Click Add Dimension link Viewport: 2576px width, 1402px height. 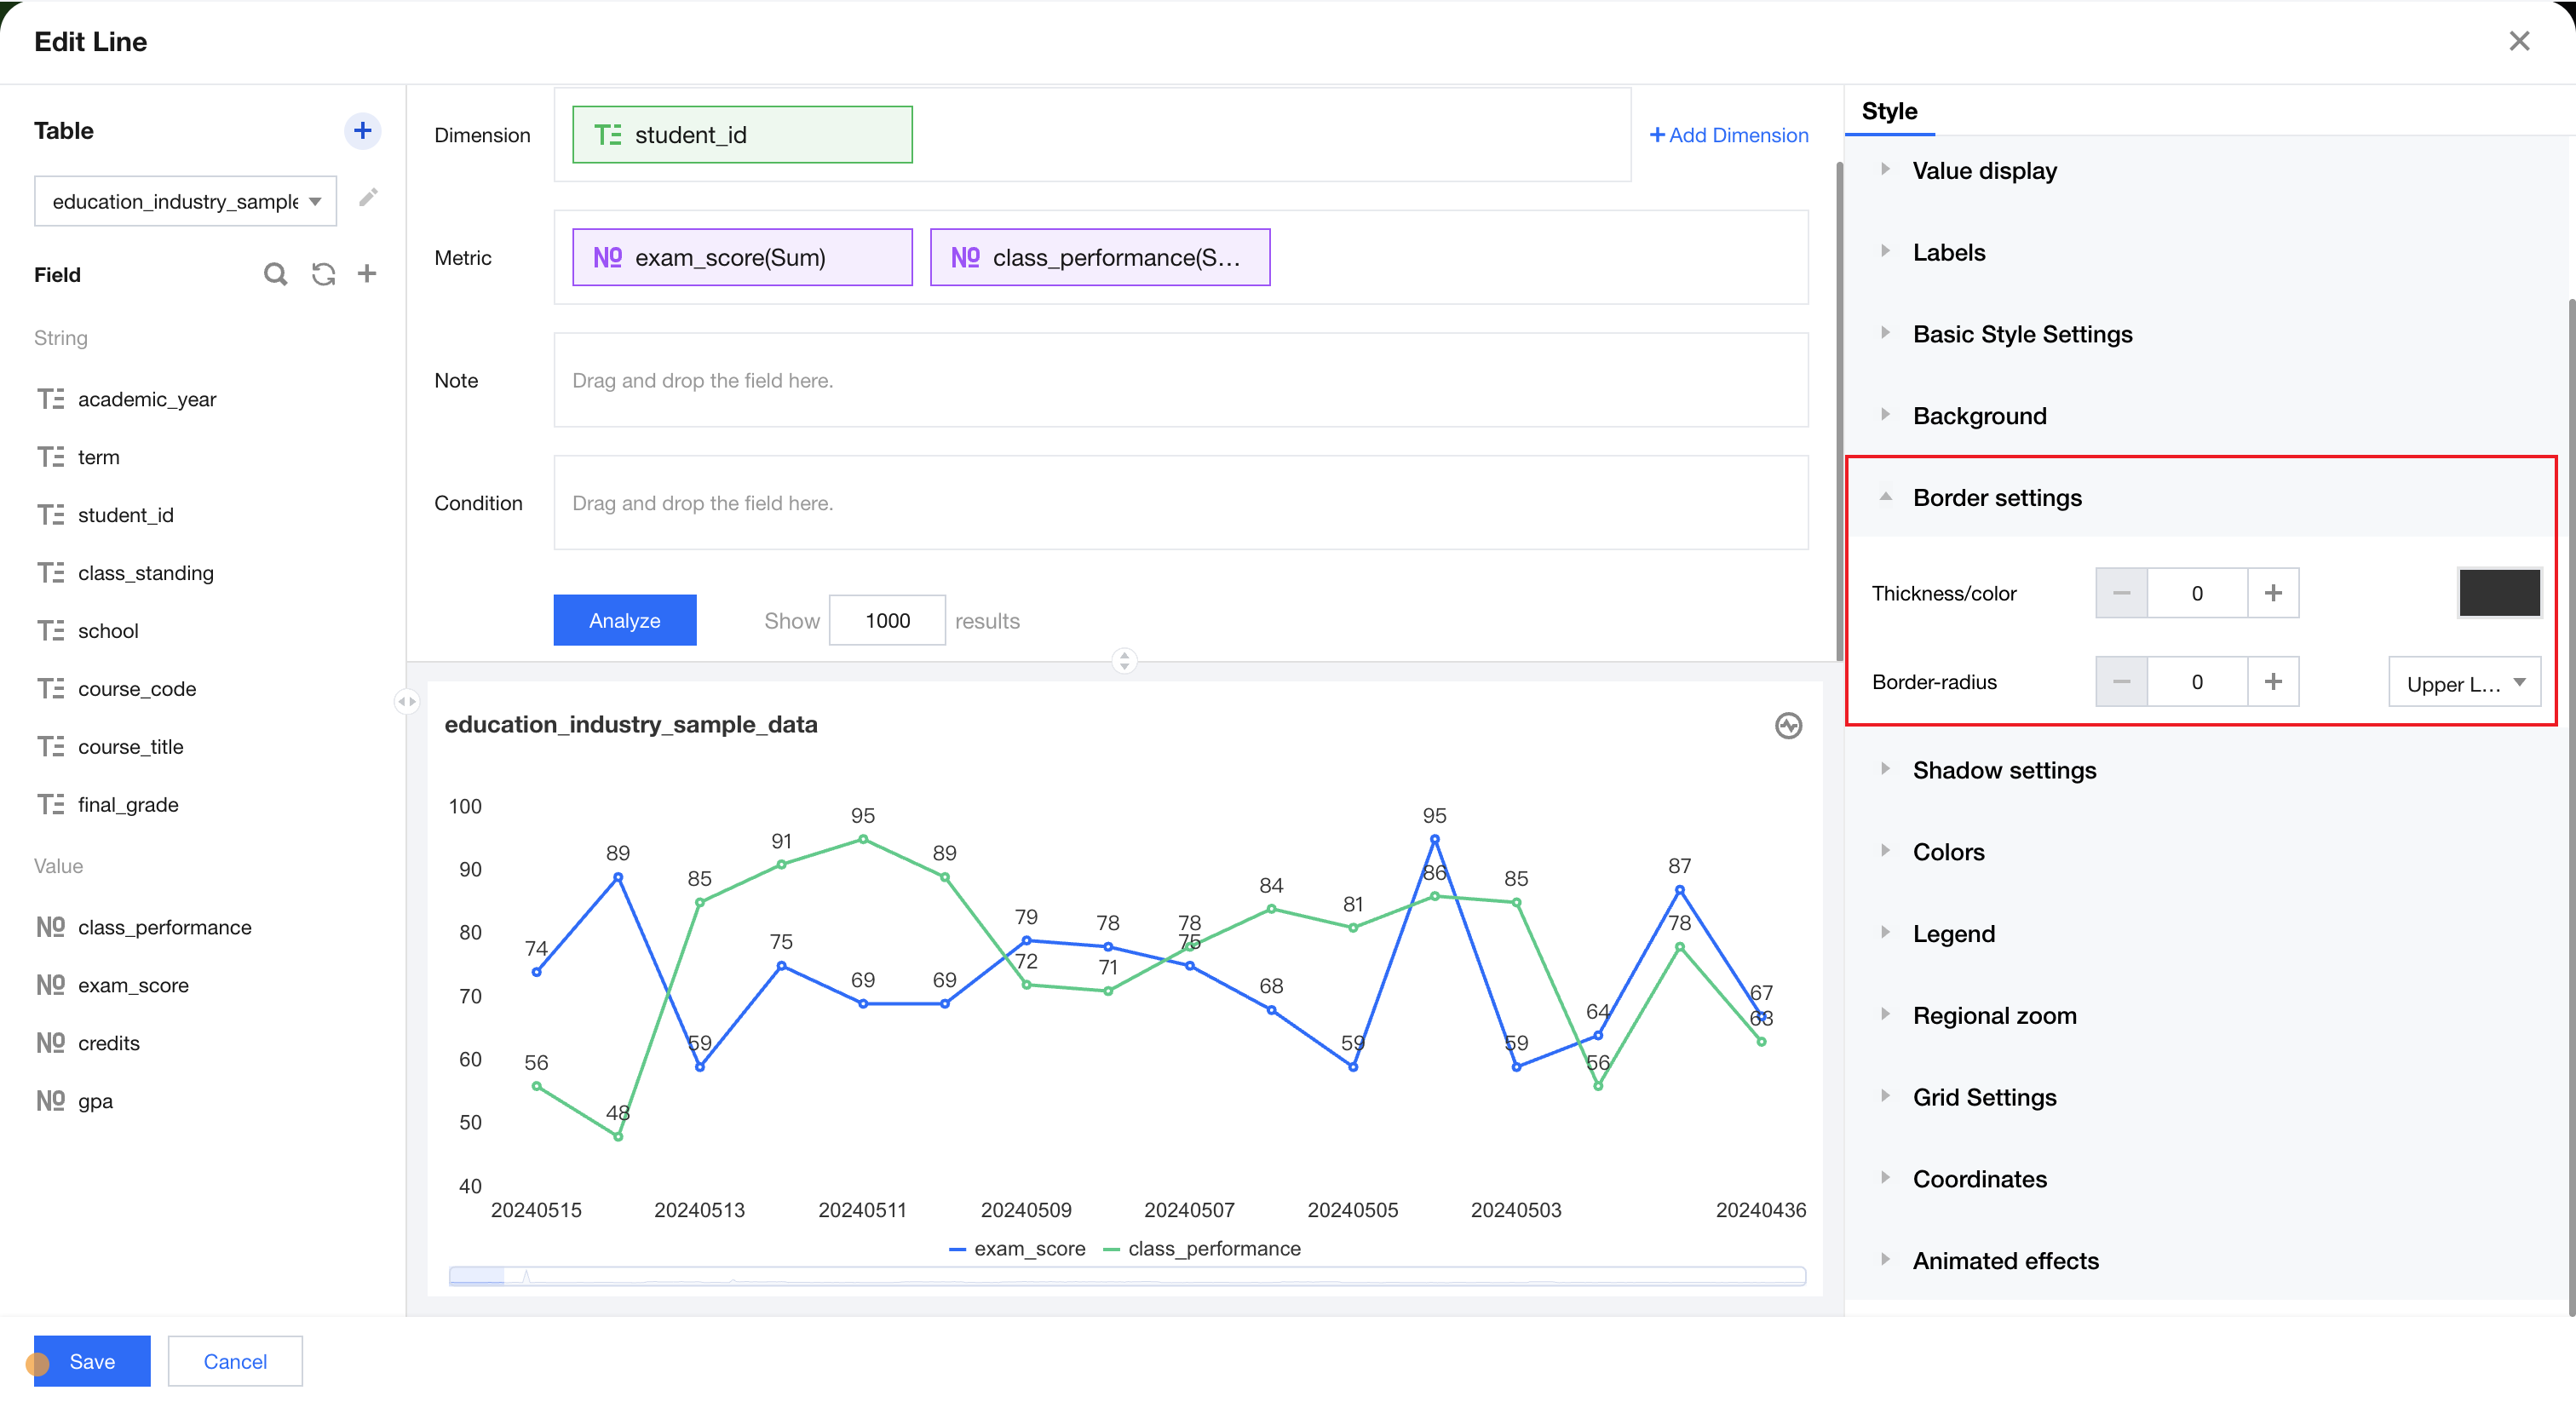tap(1729, 135)
